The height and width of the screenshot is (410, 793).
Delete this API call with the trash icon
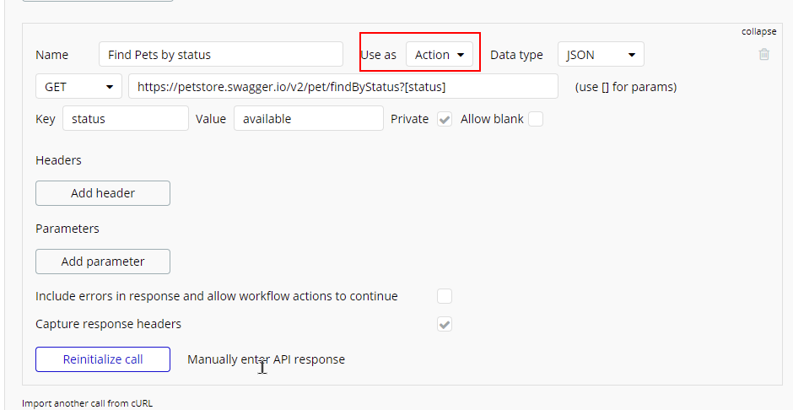[x=764, y=54]
